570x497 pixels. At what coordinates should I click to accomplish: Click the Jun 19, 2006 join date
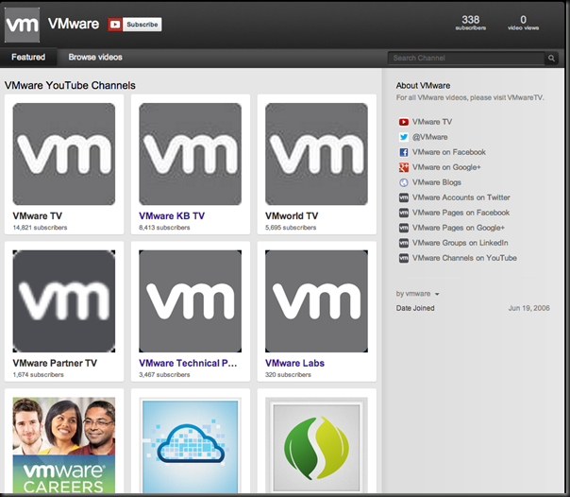(528, 308)
